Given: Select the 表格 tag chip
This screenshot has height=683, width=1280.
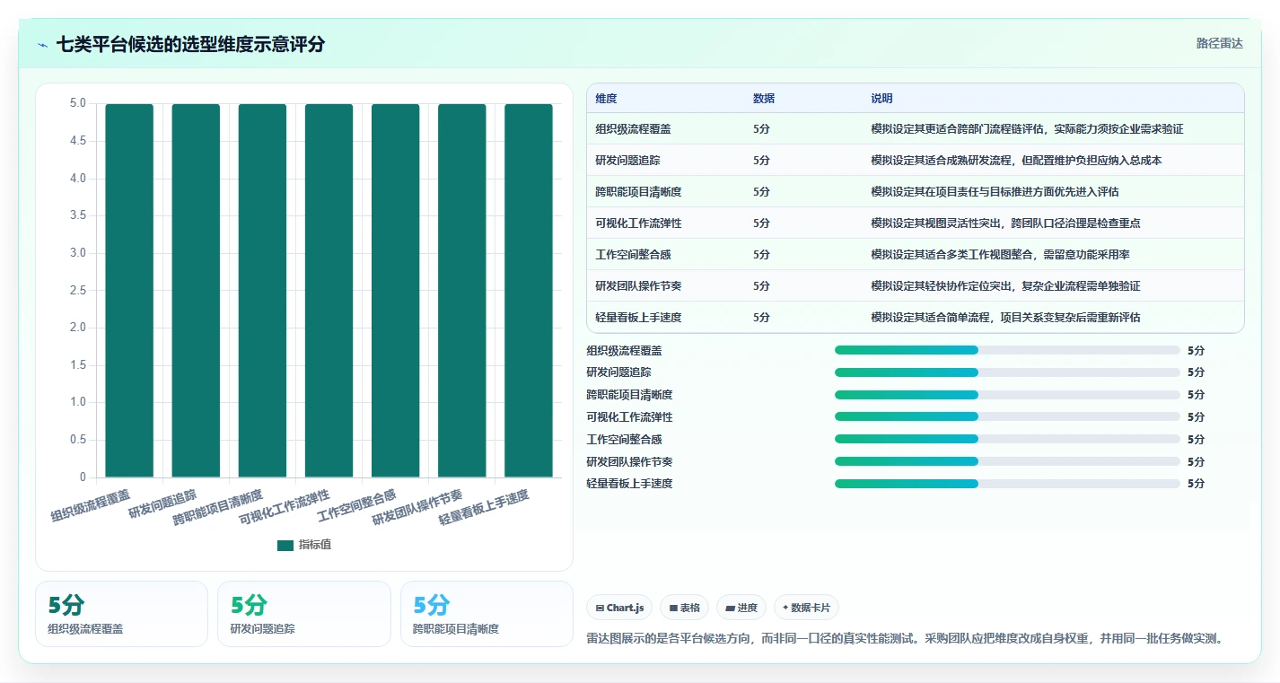Looking at the screenshot, I should [x=684, y=608].
